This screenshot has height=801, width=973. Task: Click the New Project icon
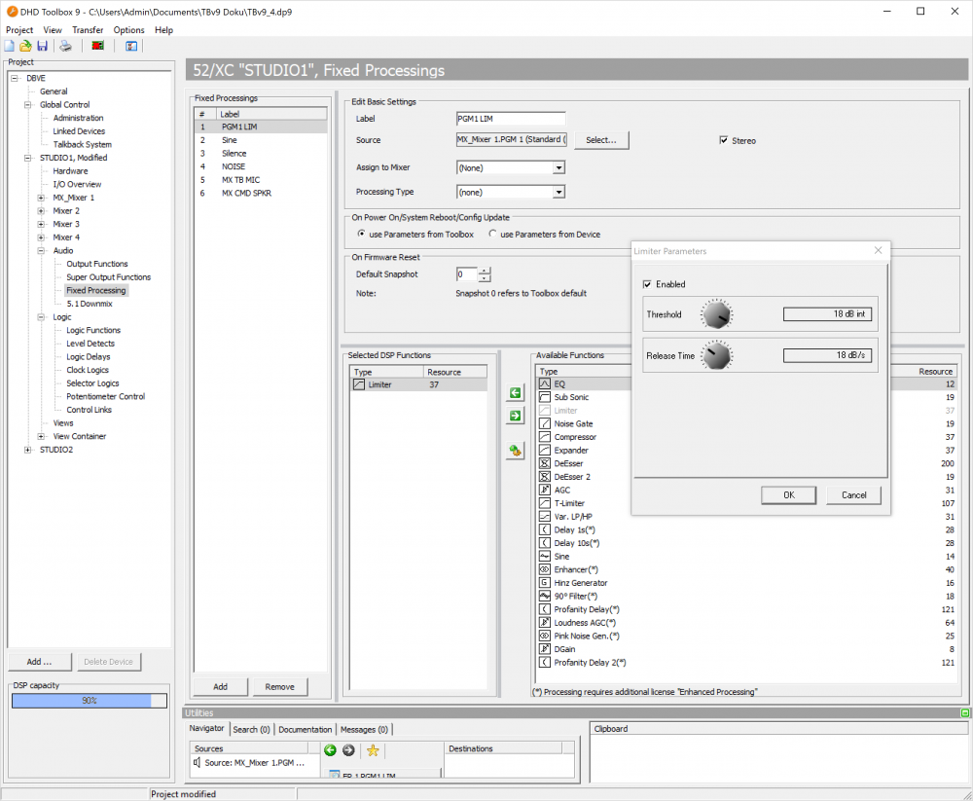point(10,45)
